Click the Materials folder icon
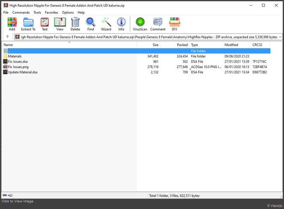Viewport: 284px width, 209px height. tap(5, 56)
